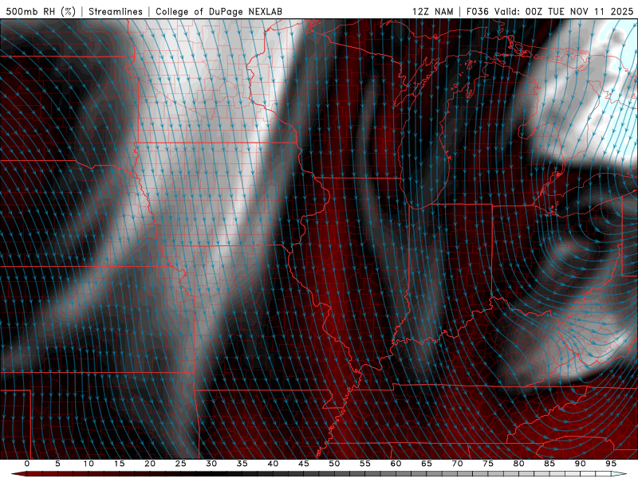Click the '65' value on the color scale
638x478 pixels.
[427, 464]
